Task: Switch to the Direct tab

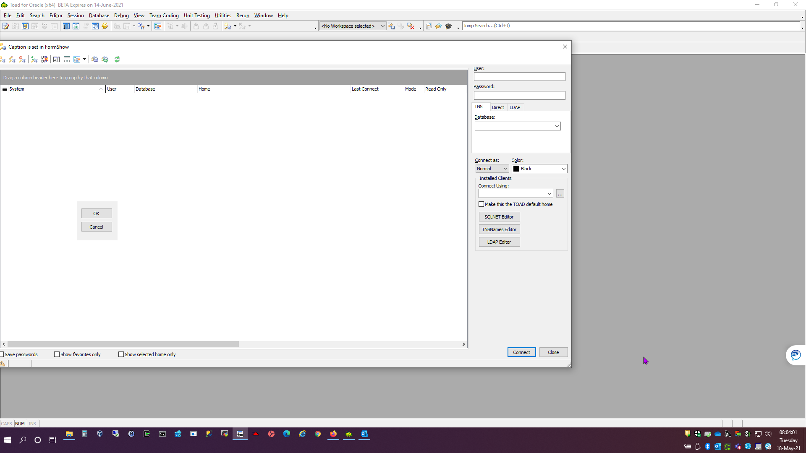Action: coord(498,107)
